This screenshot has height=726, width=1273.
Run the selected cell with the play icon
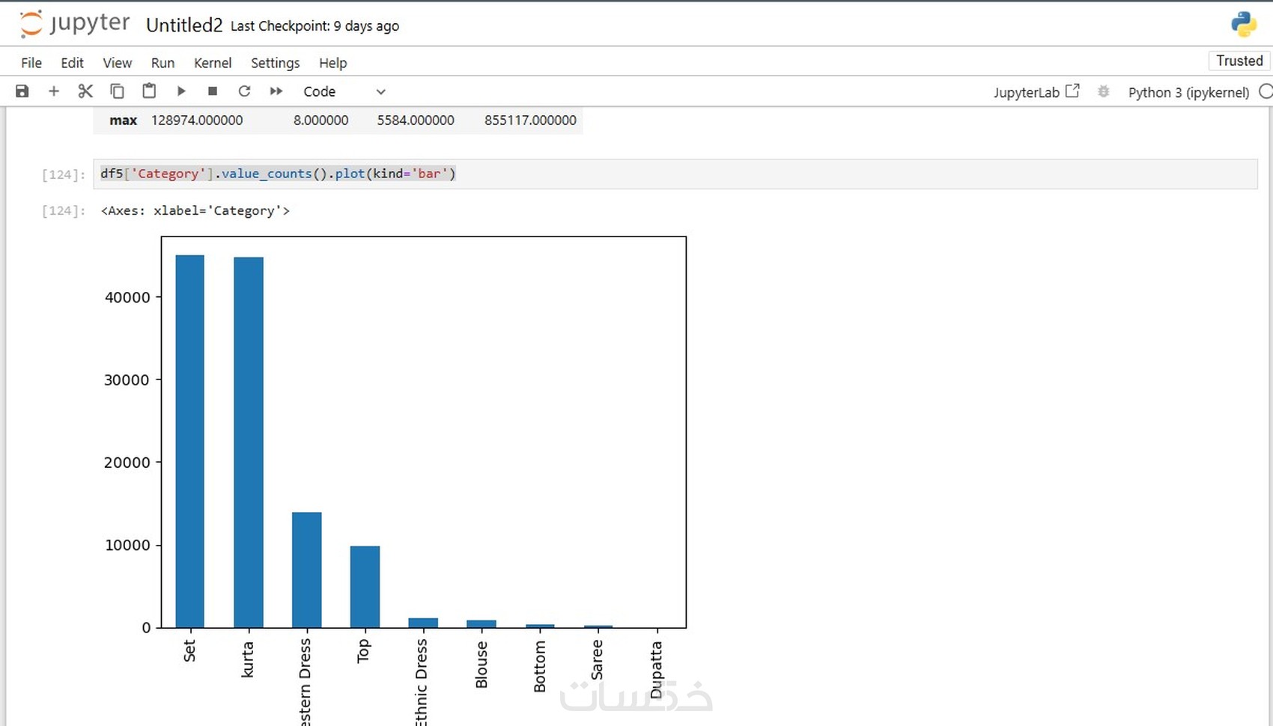click(x=181, y=91)
